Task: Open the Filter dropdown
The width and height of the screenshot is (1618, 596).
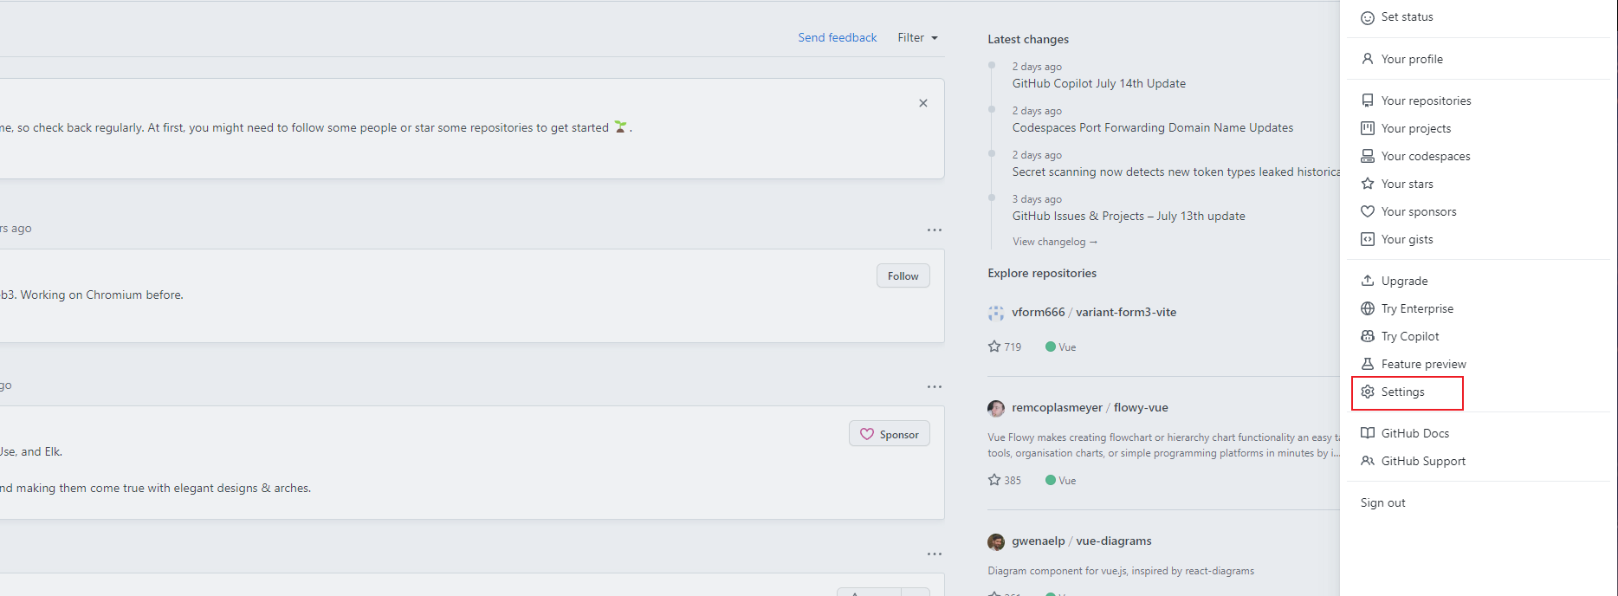Action: [917, 38]
